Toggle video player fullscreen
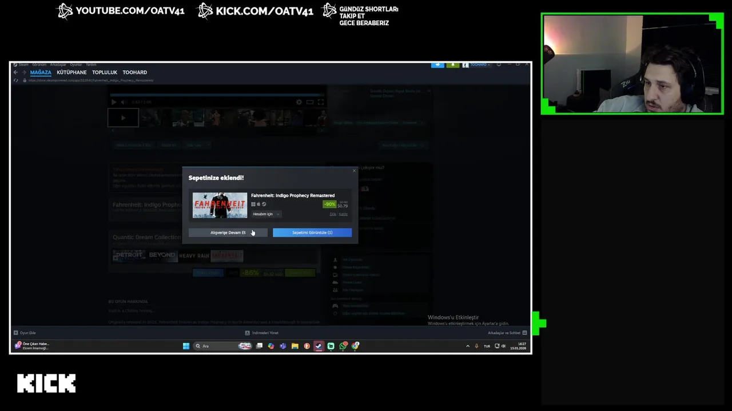Viewport: 732px width, 411px height. [x=320, y=102]
